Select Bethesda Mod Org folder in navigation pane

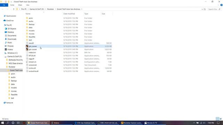15,60
